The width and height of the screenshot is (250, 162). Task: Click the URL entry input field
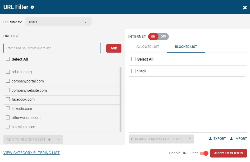click(x=52, y=48)
